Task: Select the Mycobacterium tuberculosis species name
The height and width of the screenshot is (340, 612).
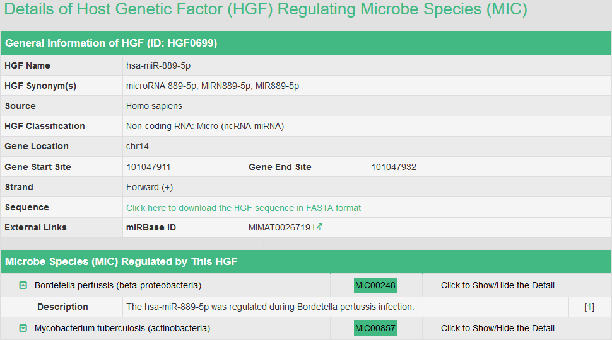Action: tap(122, 328)
